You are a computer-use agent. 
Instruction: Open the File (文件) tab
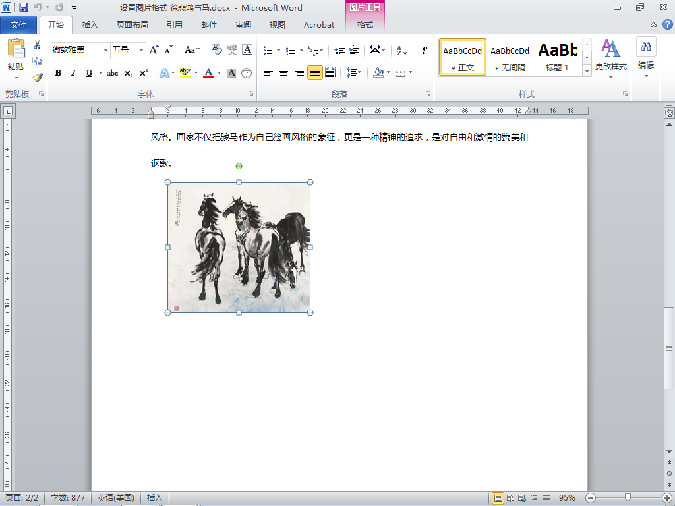(x=18, y=25)
